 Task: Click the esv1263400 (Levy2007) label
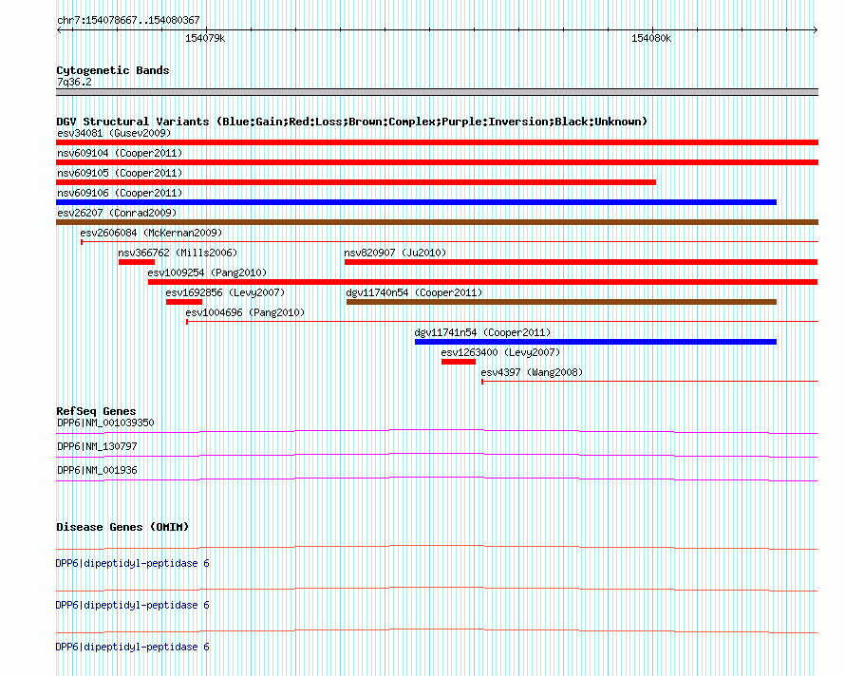(x=500, y=352)
